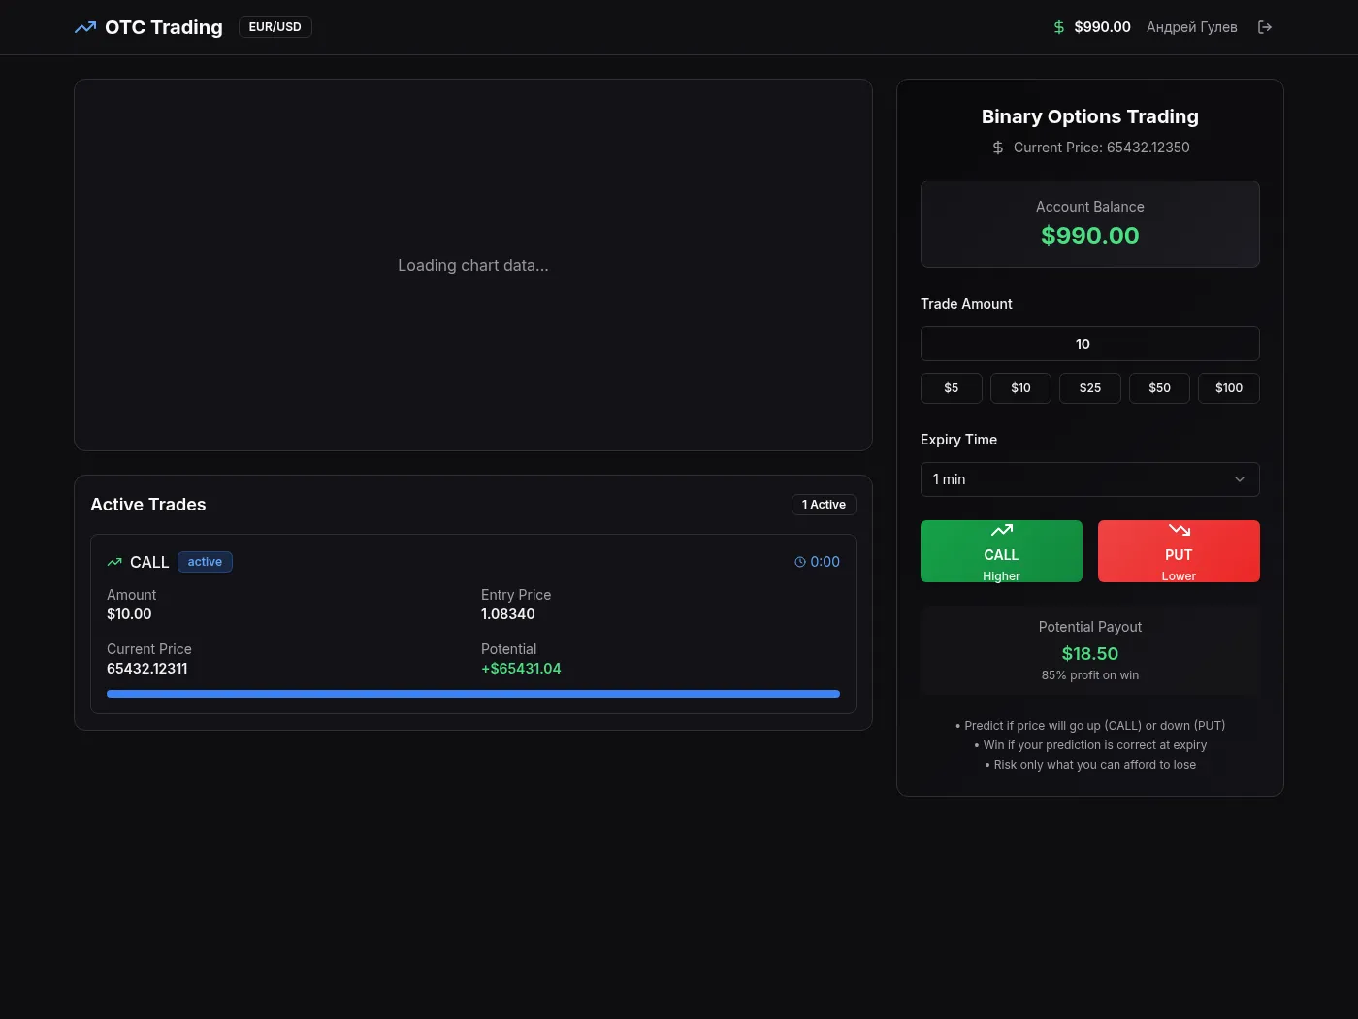Select the $25 quick amount button
1358x1019 pixels.
tap(1090, 388)
